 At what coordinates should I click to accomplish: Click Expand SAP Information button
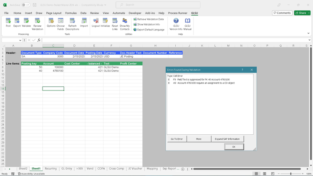coord(227,139)
